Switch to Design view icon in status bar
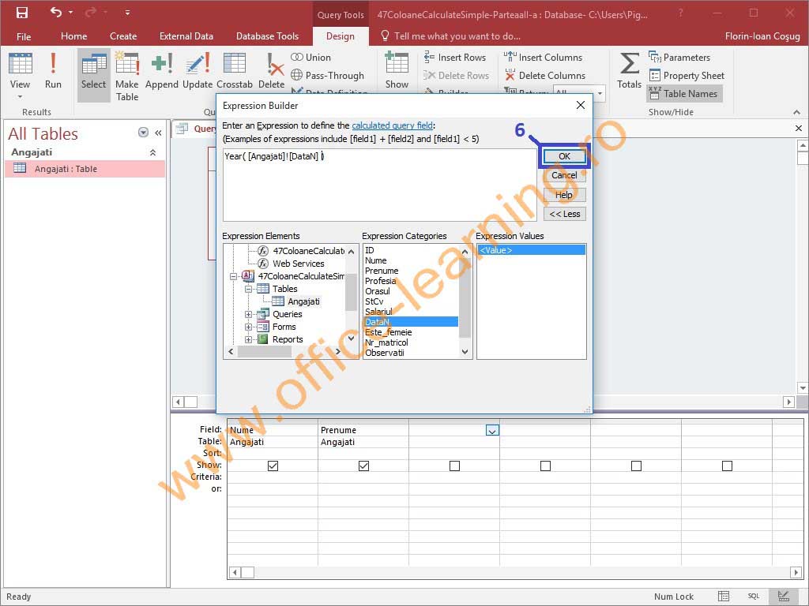This screenshot has width=809, height=606. tap(783, 597)
